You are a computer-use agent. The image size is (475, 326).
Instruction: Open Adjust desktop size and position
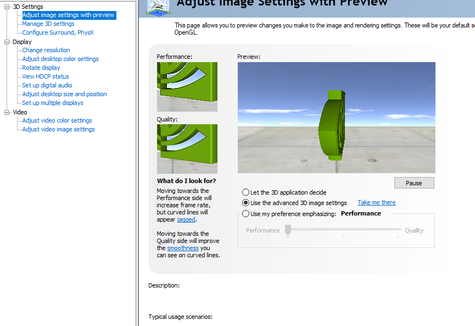tap(65, 94)
